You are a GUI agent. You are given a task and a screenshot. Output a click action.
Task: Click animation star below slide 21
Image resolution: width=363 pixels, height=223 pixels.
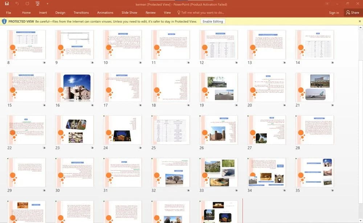tap(332, 105)
